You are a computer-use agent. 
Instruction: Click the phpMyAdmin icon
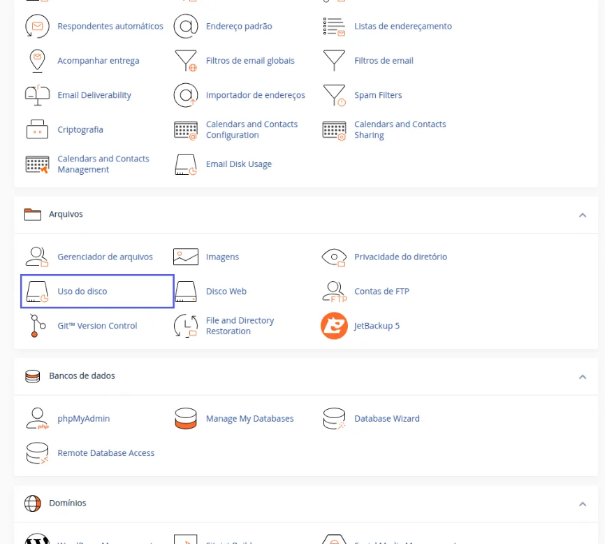38,419
